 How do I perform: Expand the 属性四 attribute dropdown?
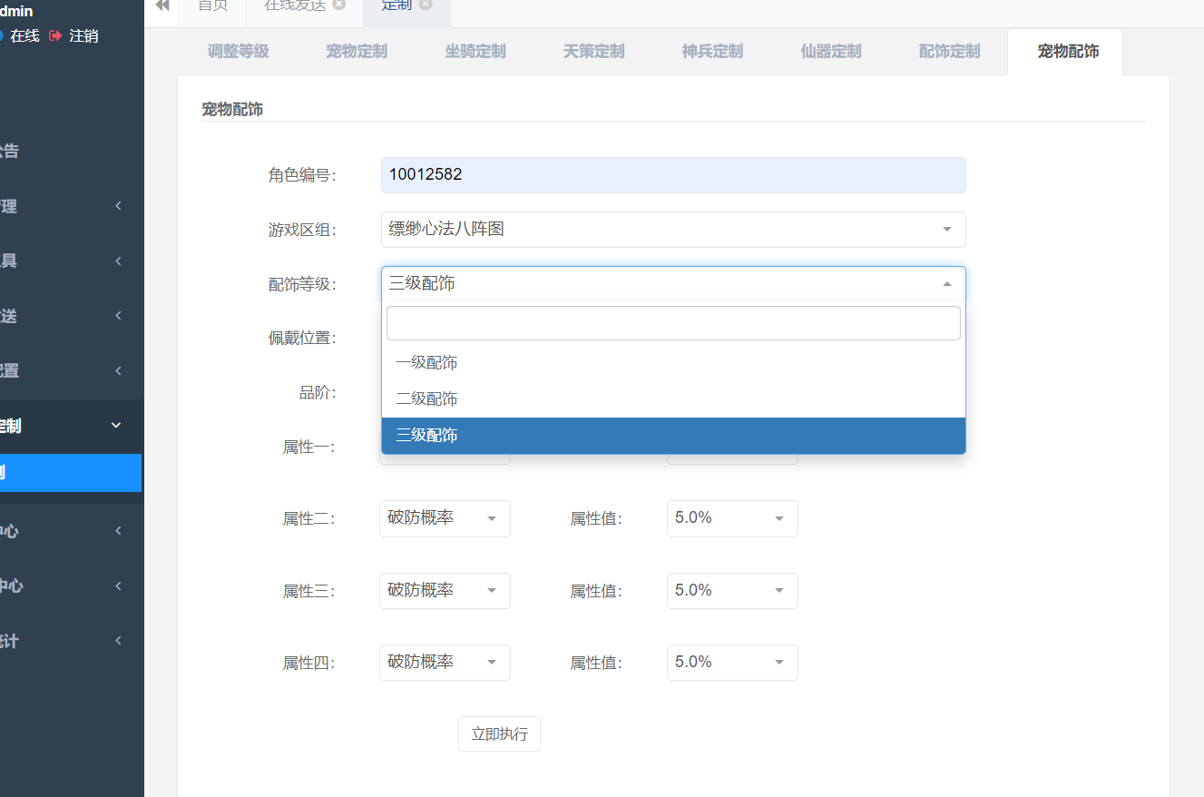point(445,663)
